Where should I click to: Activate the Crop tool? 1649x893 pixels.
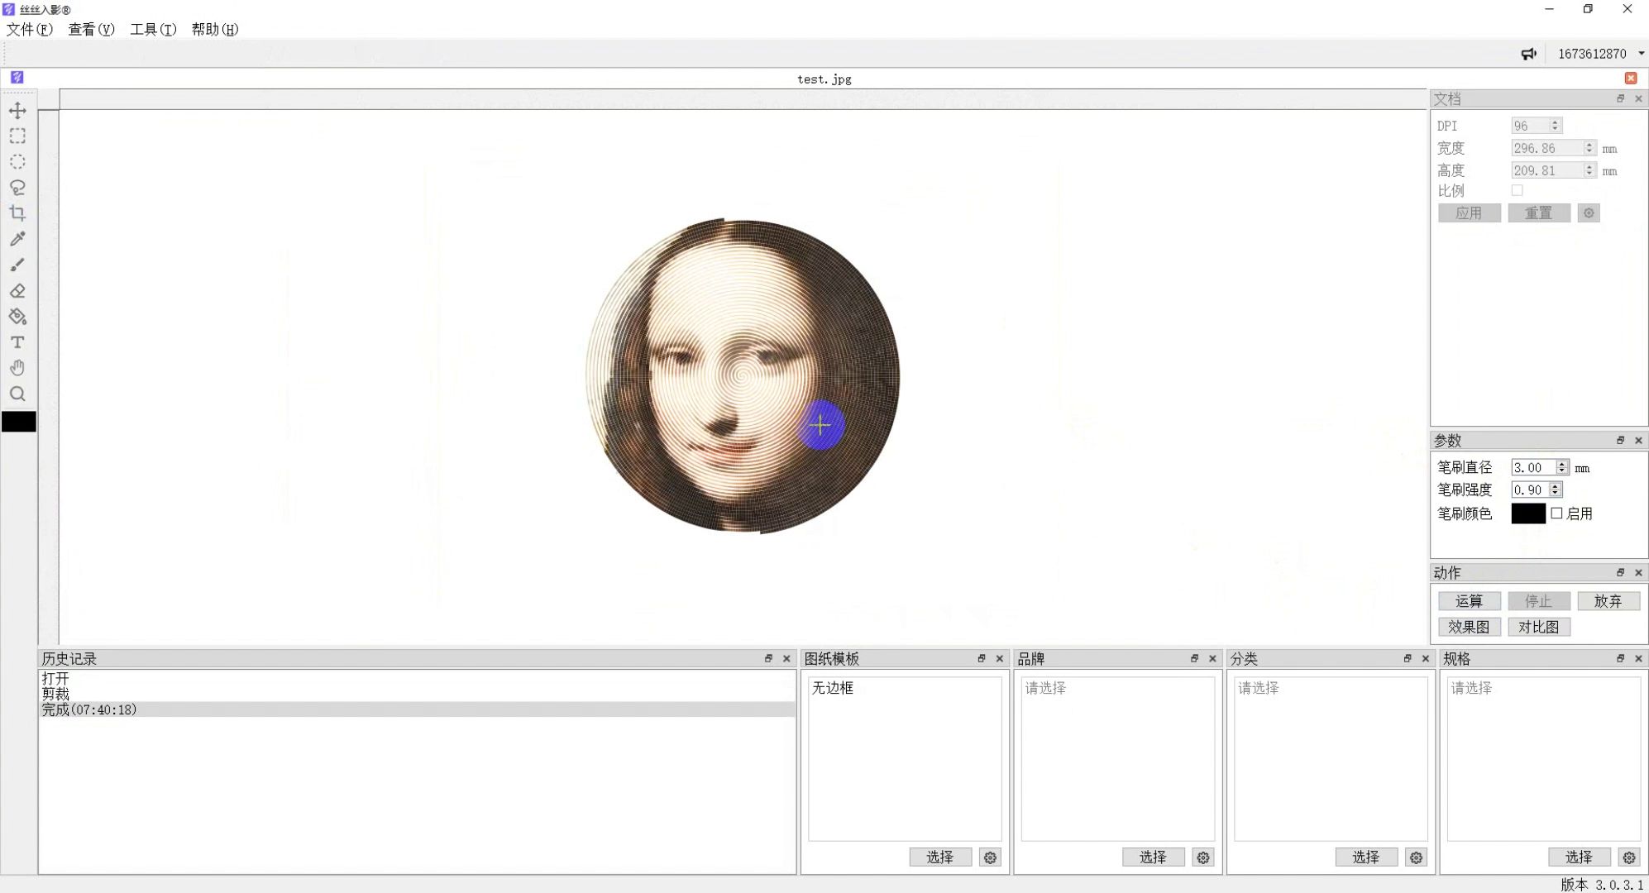pos(17,213)
